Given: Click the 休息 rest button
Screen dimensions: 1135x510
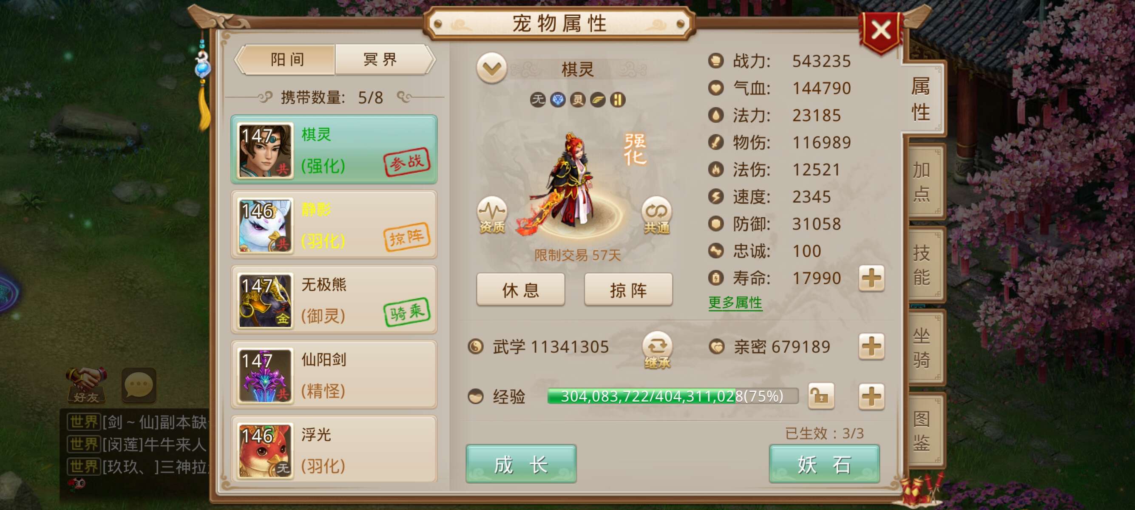Looking at the screenshot, I should click(520, 290).
